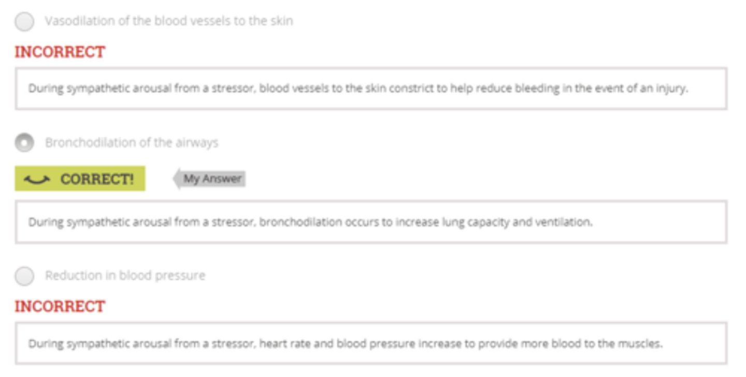Click the My Answer tag label

tap(212, 179)
